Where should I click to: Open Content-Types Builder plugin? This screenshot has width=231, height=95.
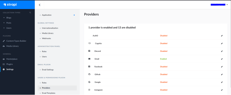[x=16, y=41]
